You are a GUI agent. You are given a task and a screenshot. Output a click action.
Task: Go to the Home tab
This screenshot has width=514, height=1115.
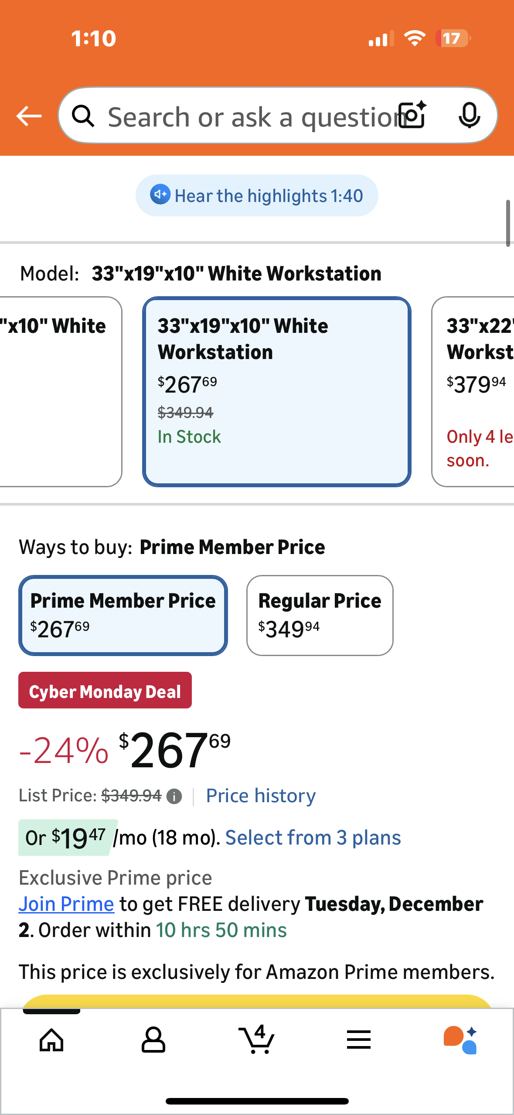[51, 1040]
